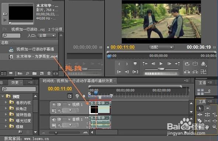Mute the 音频 1 track speaker

click(54, 119)
